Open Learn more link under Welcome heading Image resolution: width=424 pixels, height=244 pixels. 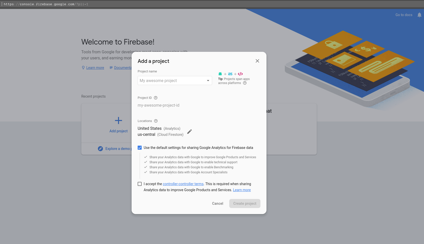pyautogui.click(x=95, y=68)
